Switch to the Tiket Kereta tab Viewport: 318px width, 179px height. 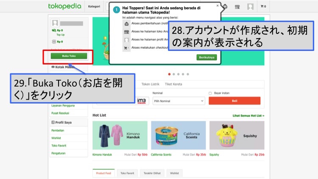[x=173, y=84]
